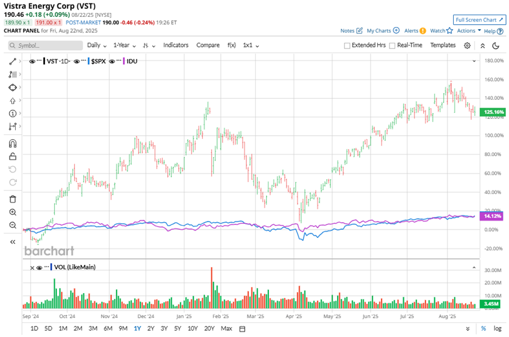
Task: Delete drawings with the trash icon
Action: tap(12, 199)
